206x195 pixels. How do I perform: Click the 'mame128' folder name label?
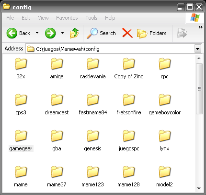coord(128,184)
